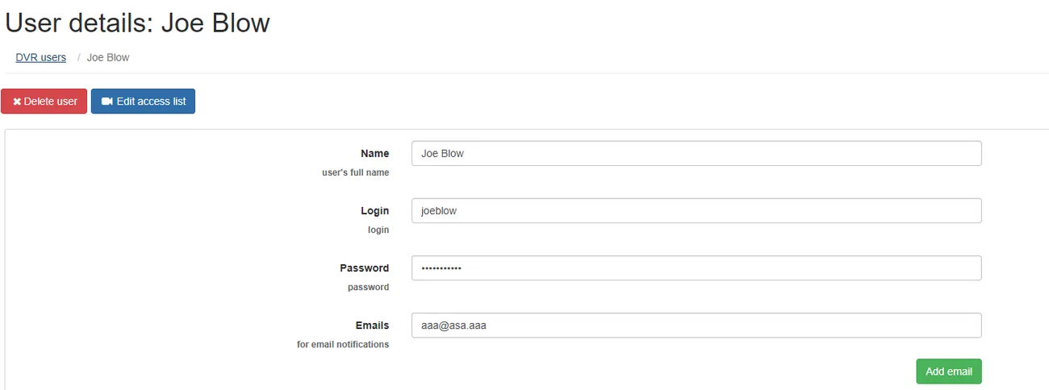1049x390 pixels.
Task: Click into the Password field
Action: [696, 268]
